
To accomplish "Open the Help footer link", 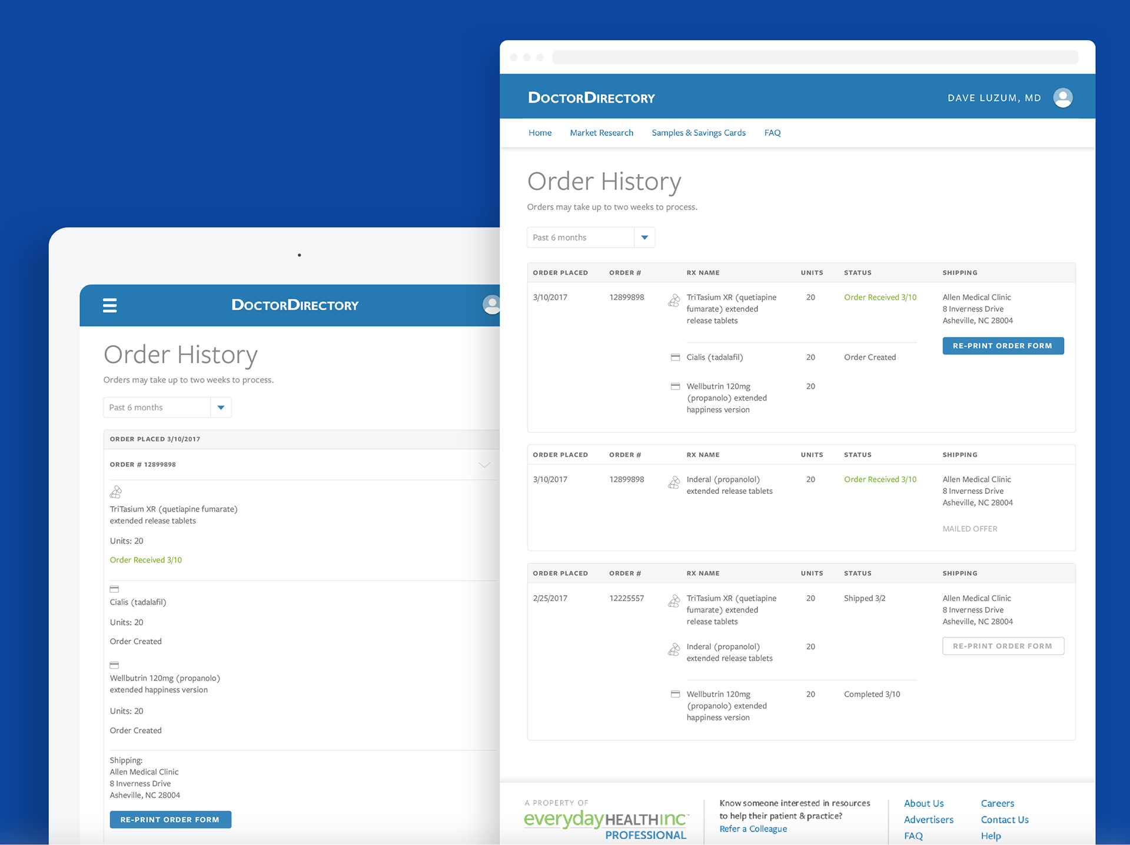I will pos(990,836).
